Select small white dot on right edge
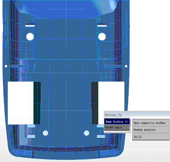 126,66
